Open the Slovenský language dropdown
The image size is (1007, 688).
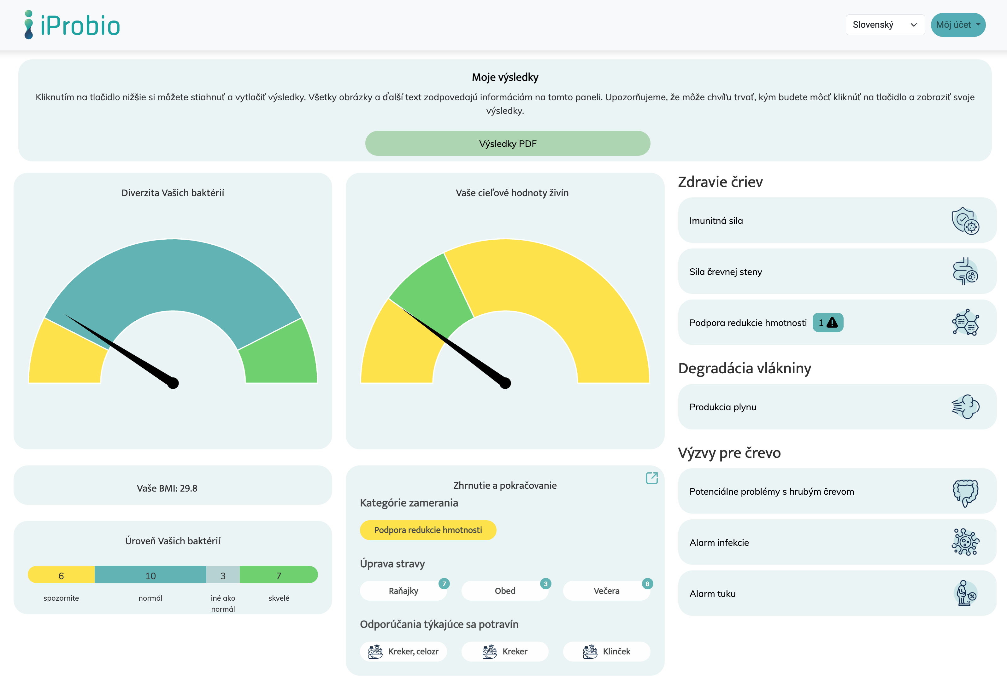coord(885,25)
